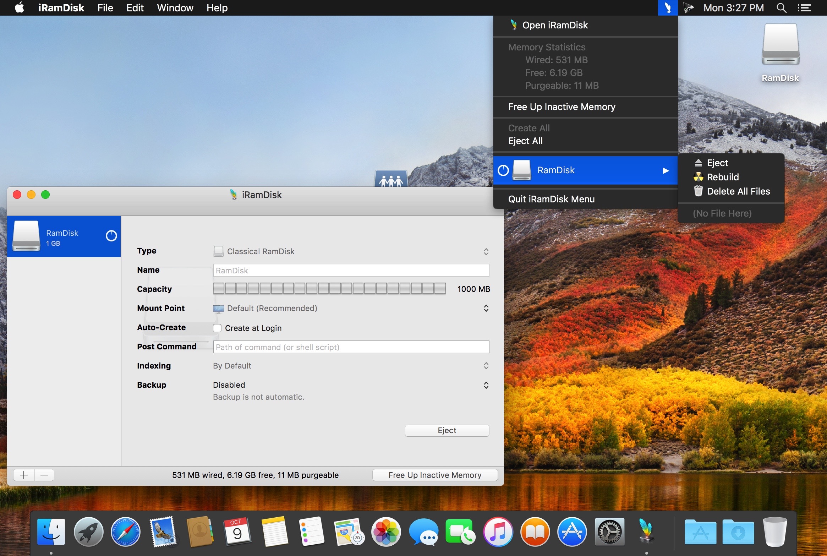Choose Eject in RamDisk submenu
Viewport: 827px width, 556px height.
[731, 163]
